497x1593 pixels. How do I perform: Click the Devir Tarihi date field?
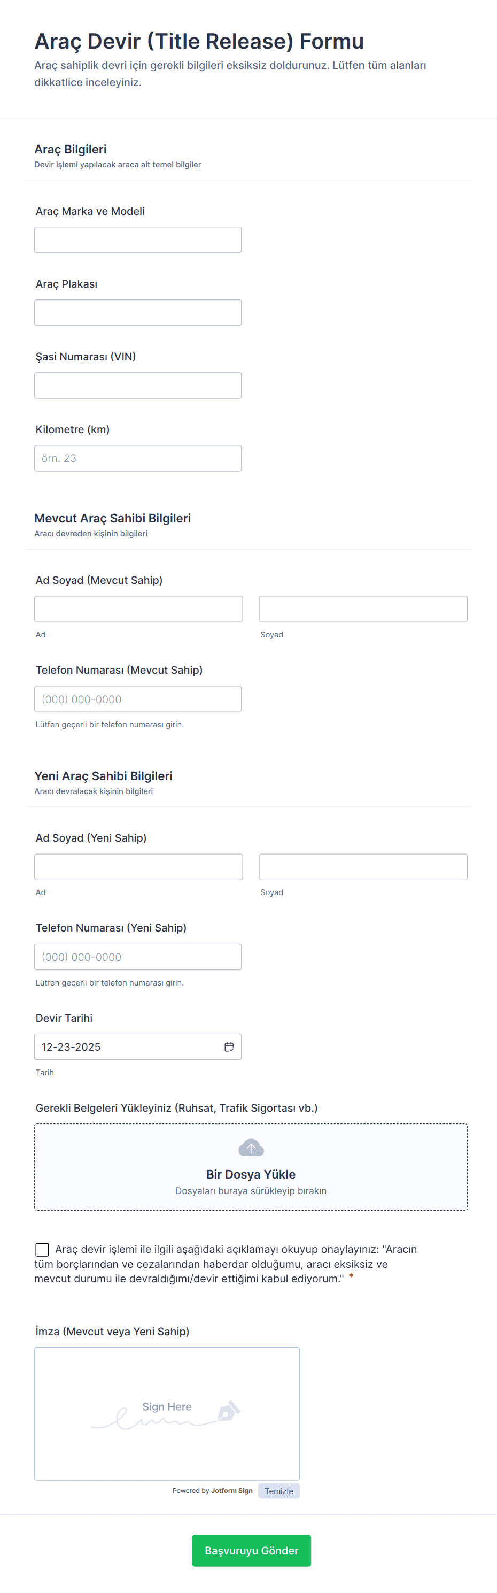tap(127, 1047)
